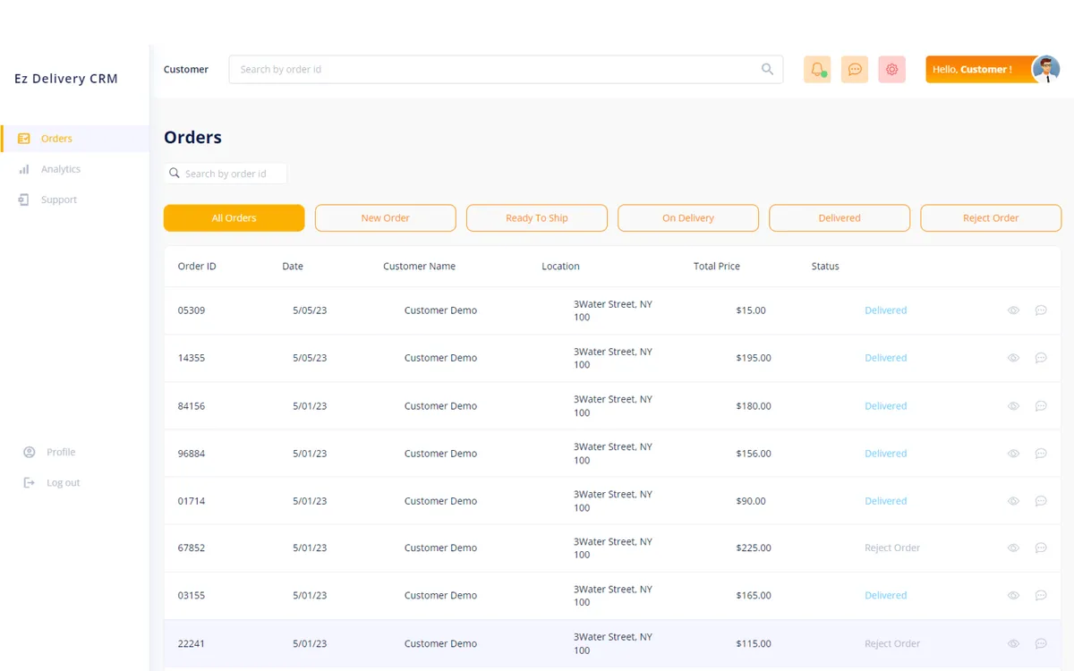Click the Analytics bar chart icon

(24, 169)
